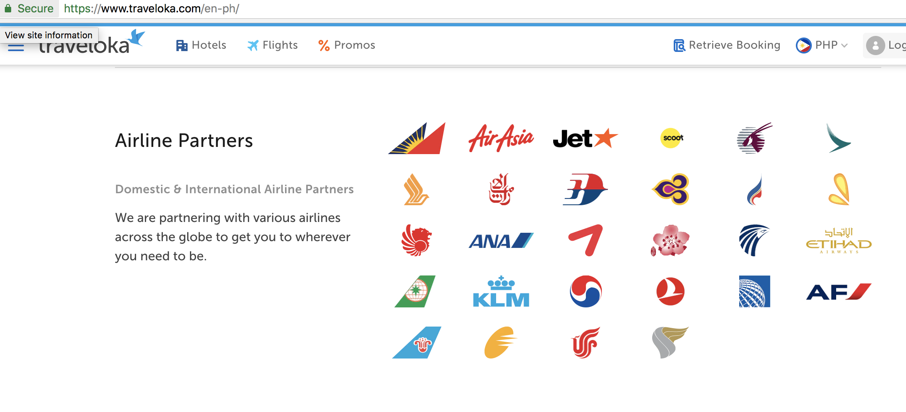The width and height of the screenshot is (906, 412).
Task: Click the Korean Air taegeuk logo
Action: coord(586,291)
